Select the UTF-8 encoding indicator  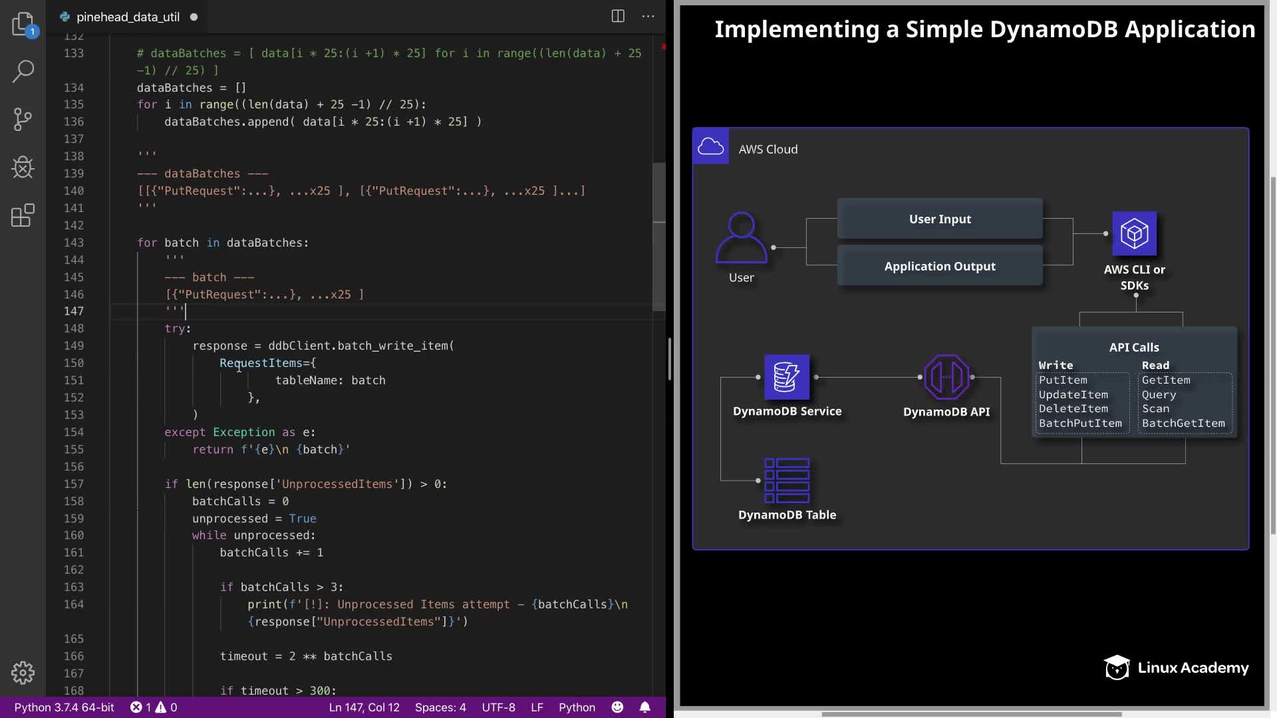(x=498, y=707)
